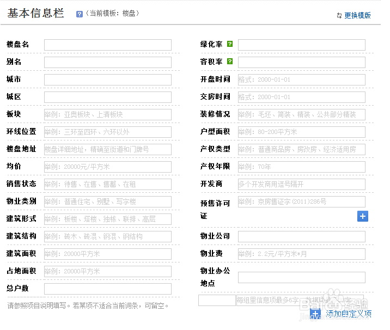The width and height of the screenshot is (390, 330).
Task: Click the 基本信息栏 heading text
Action: (35, 13)
